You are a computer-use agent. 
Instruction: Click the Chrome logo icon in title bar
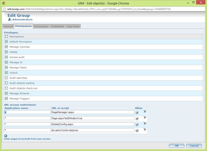(4, 3)
